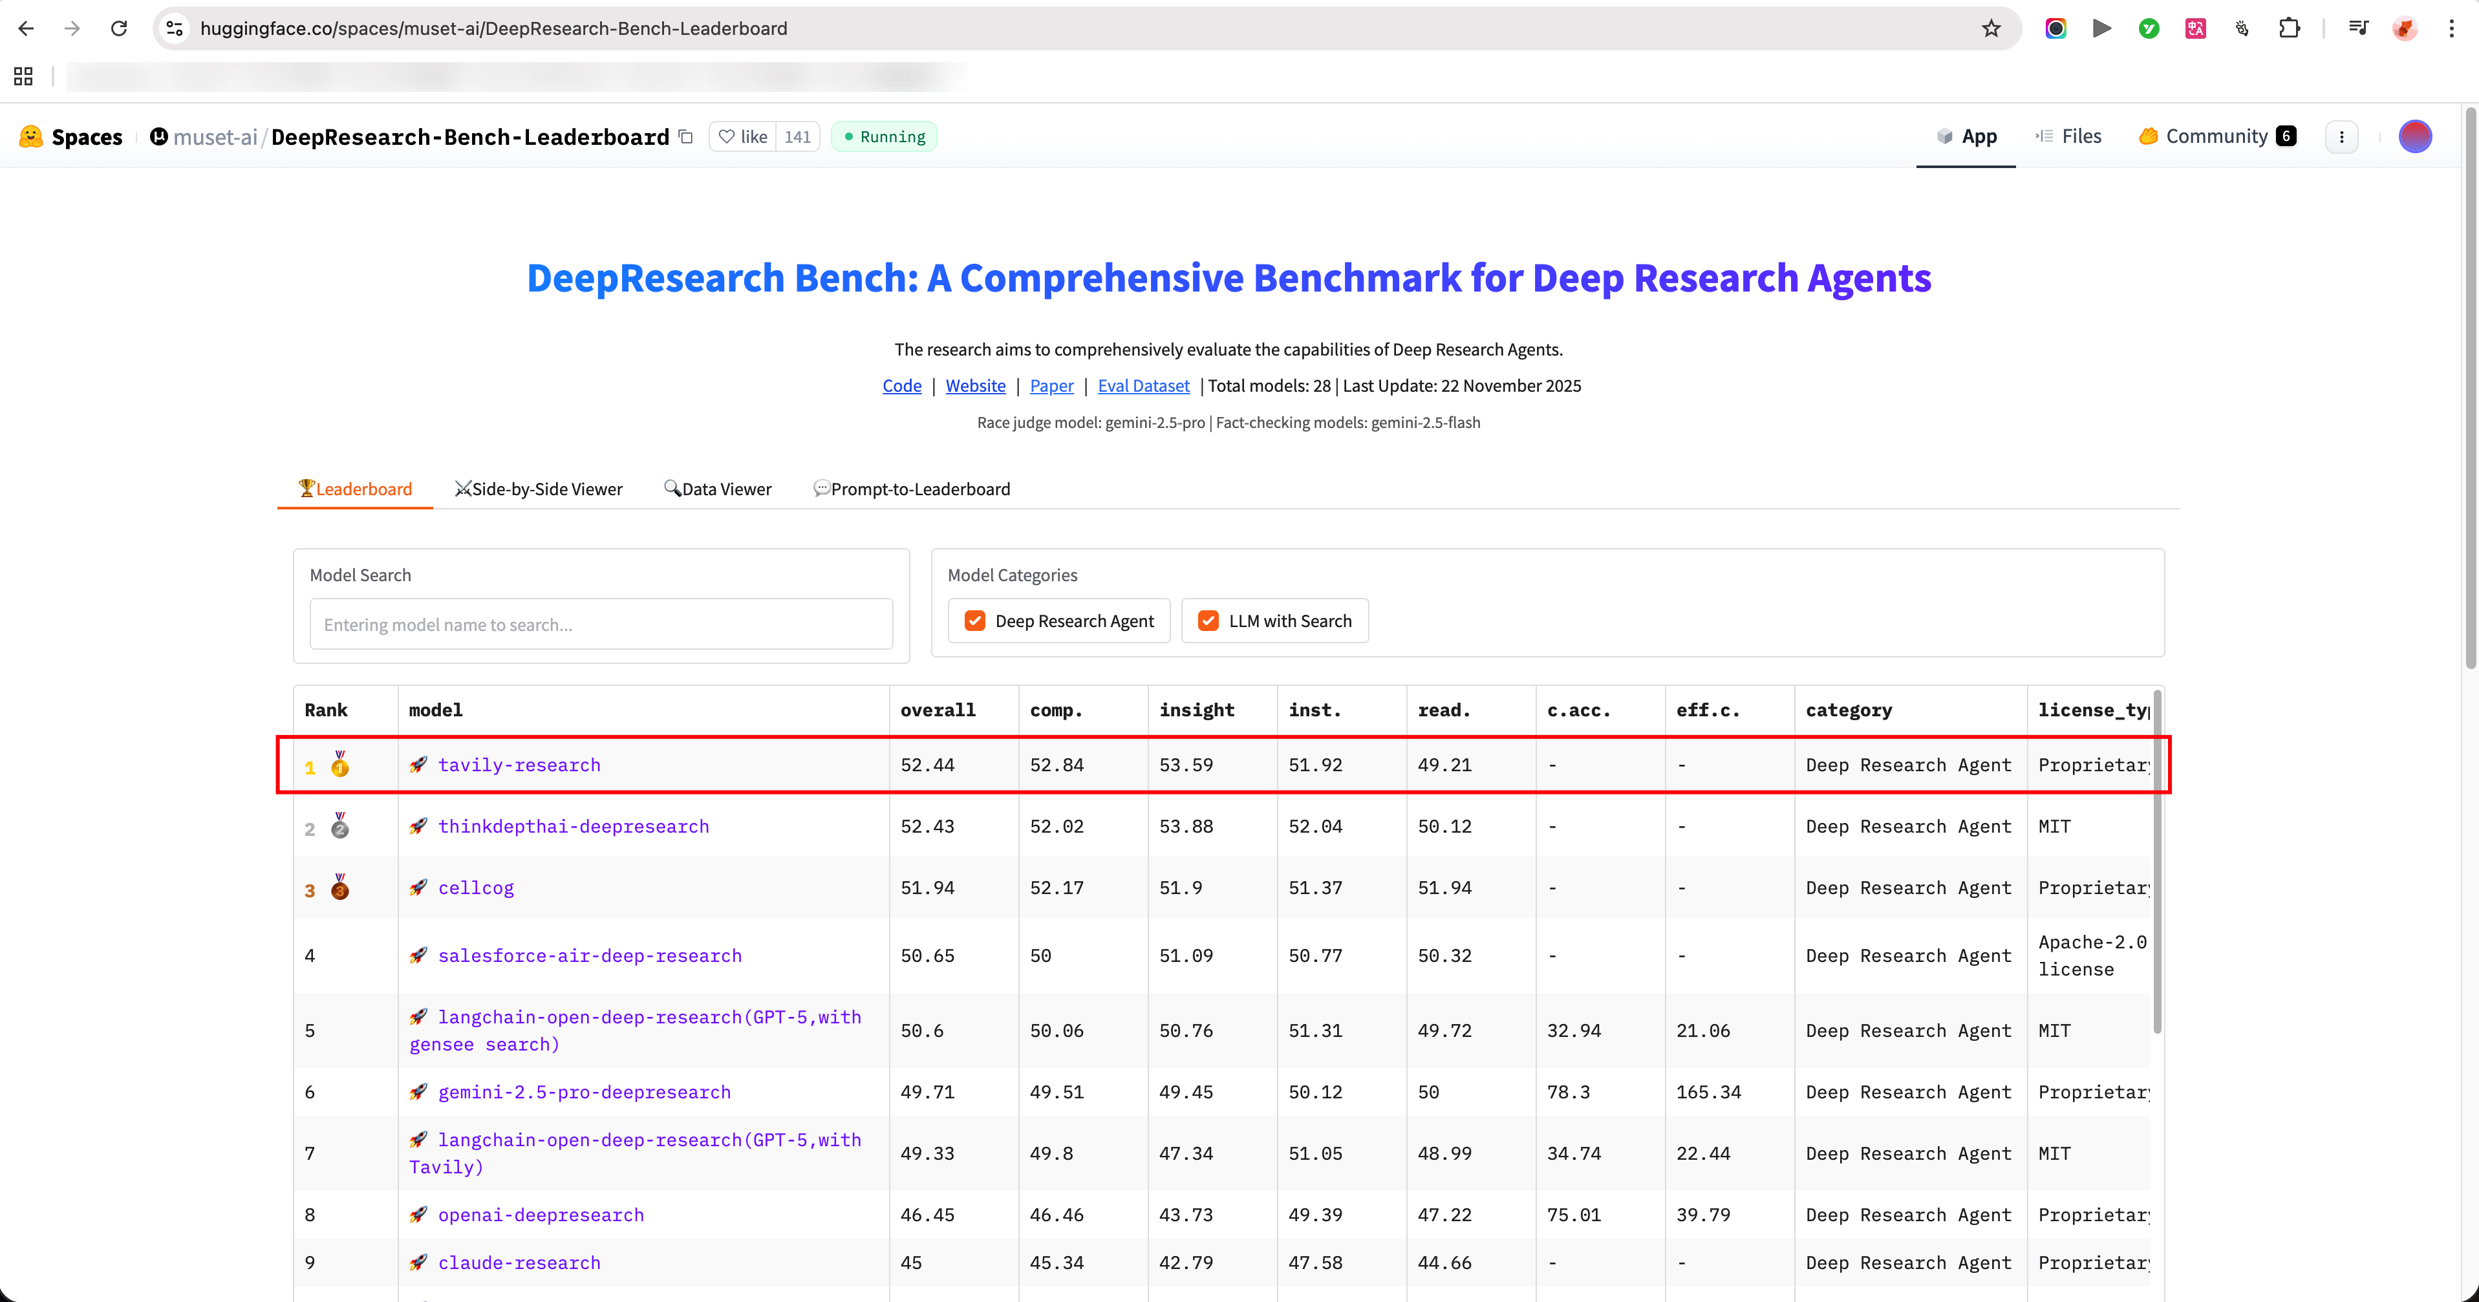The height and width of the screenshot is (1302, 2479).
Task: Click the gear-click extension icon
Action: tap(2241, 29)
